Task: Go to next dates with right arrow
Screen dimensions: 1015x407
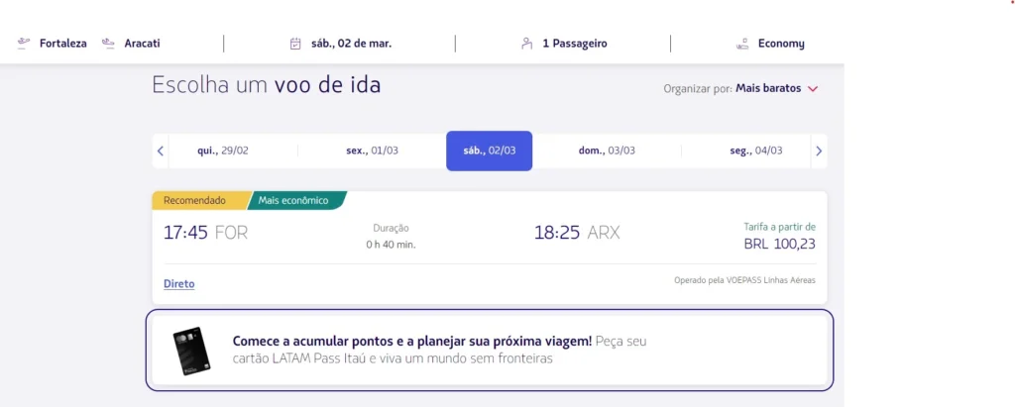Action: point(818,152)
